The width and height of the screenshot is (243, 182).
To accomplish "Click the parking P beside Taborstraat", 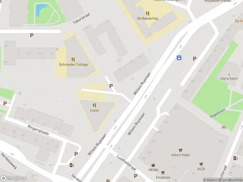I will coord(32,35).
